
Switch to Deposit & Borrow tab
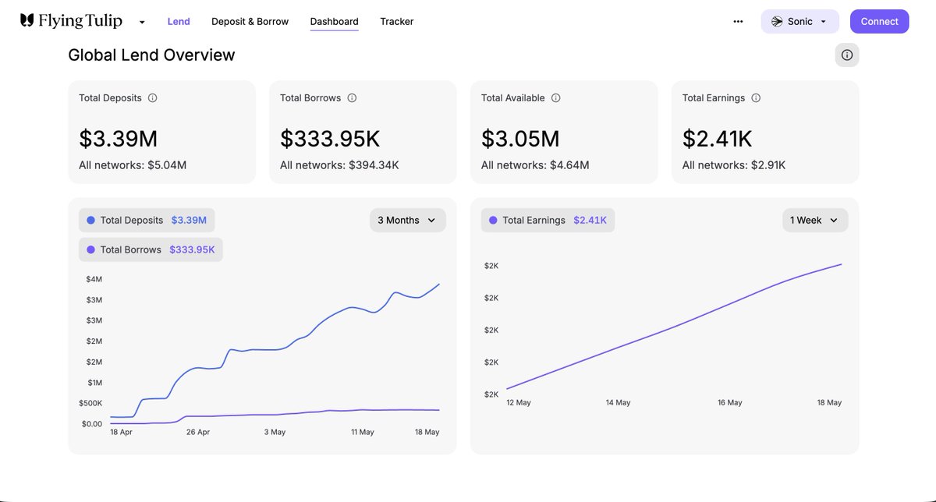[250, 22]
